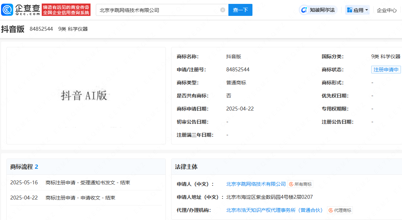
Task: Click 国际分类 value 9类 科学仪器
Action: pyautogui.click(x=386, y=57)
